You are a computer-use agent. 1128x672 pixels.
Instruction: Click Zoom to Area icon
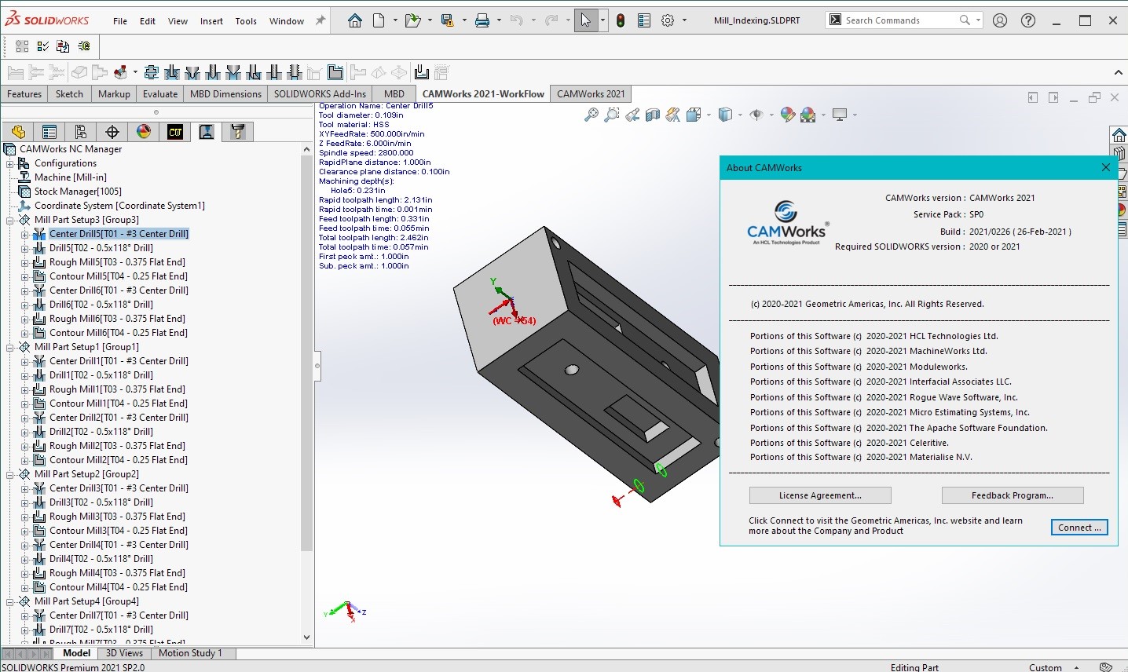612,115
